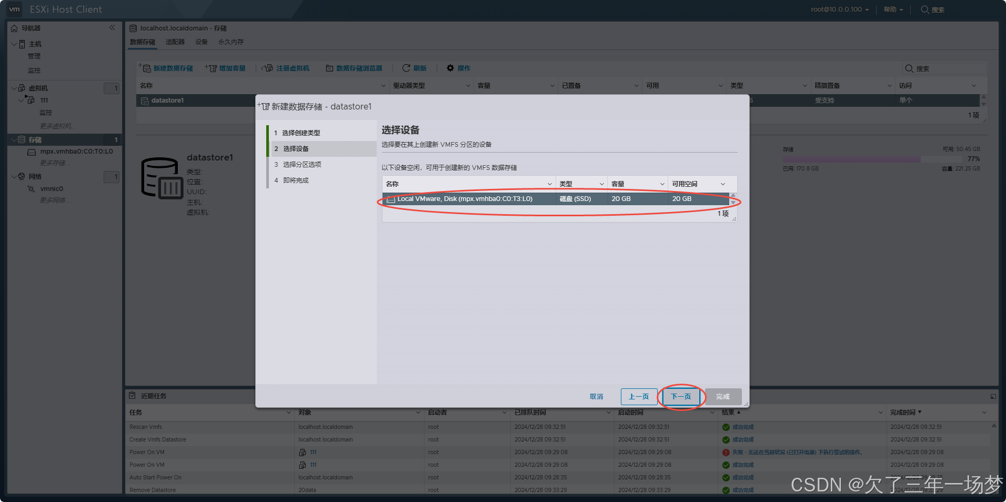
Task: Click the network icon in navigator
Action: (x=22, y=176)
